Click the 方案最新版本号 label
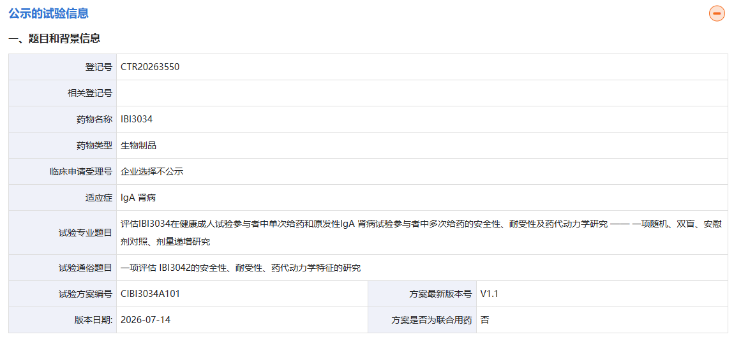This screenshot has width=734, height=339. [440, 294]
